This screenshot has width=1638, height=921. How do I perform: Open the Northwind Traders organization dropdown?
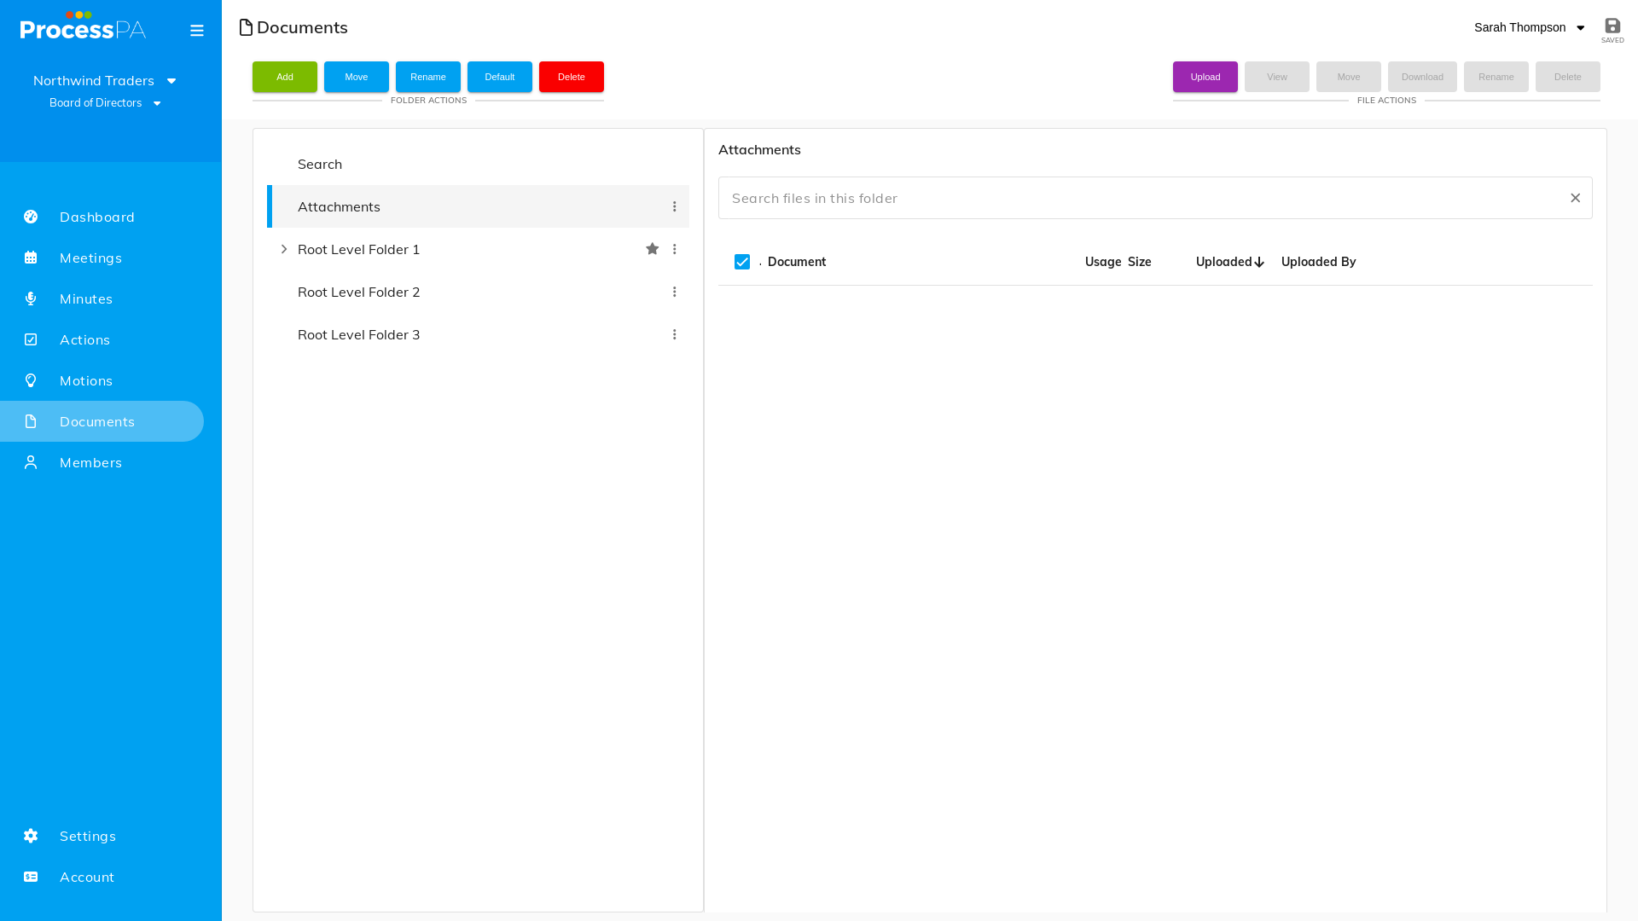tap(105, 80)
